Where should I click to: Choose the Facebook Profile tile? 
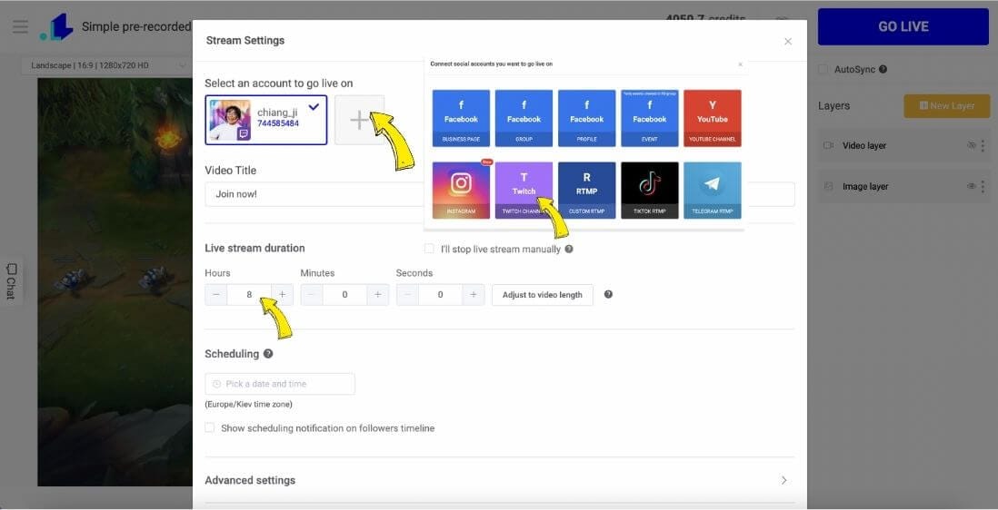click(587, 118)
